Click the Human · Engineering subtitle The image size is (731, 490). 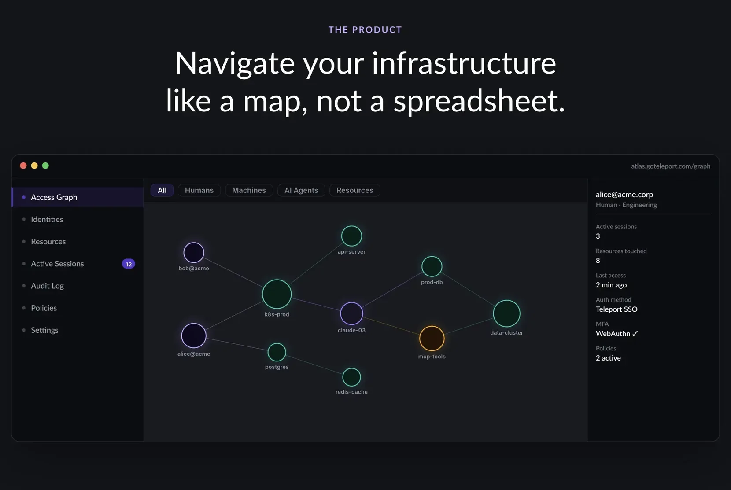[626, 205]
